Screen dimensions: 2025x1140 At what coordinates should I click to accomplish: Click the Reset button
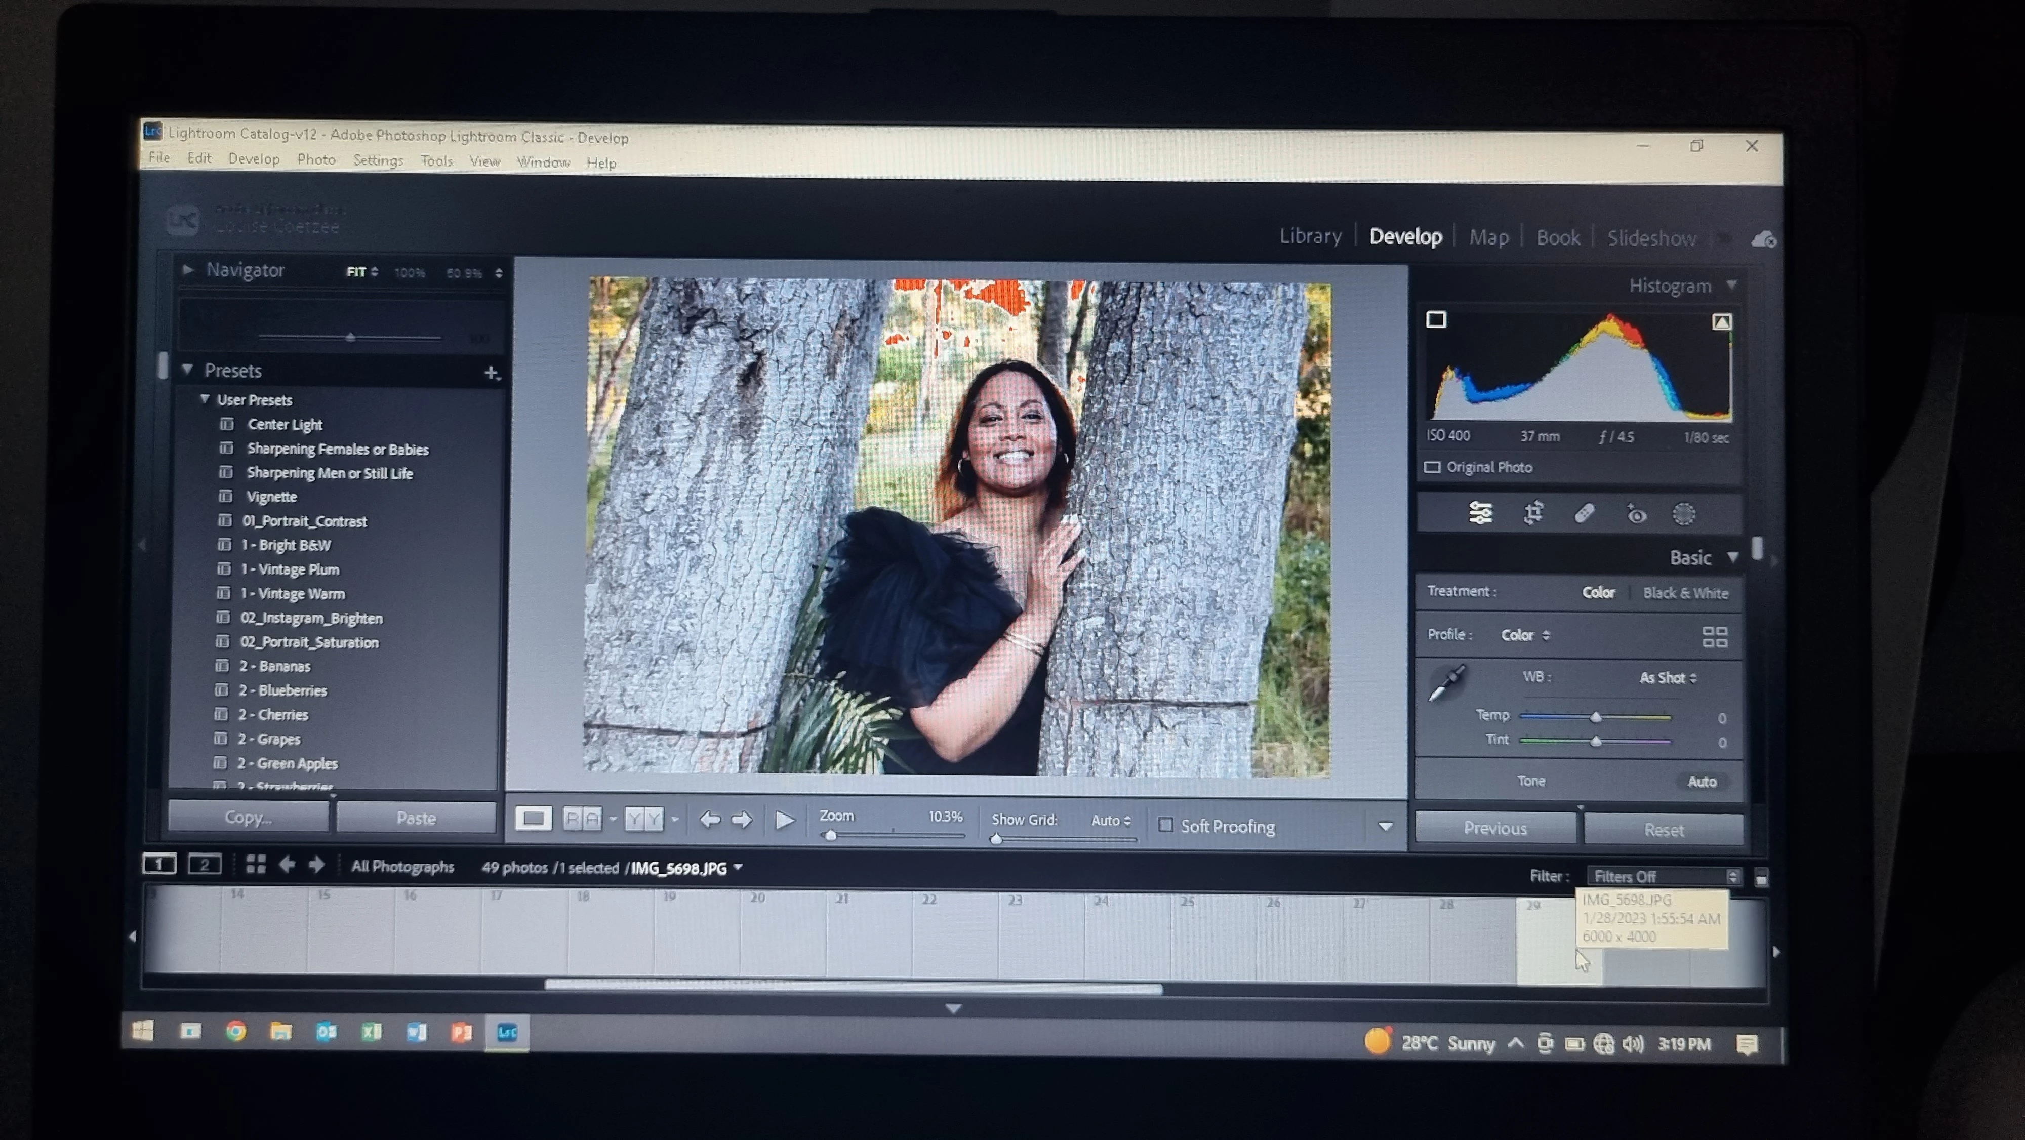(x=1664, y=830)
